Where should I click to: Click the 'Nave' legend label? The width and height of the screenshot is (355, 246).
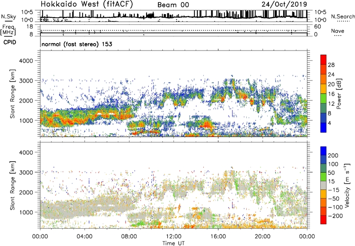click(337, 31)
